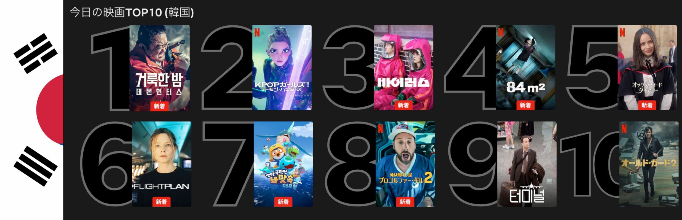The image size is (682, 220).
Task: Click 新着 badge on the FLIGHTPLAN poster
Action: [161, 202]
